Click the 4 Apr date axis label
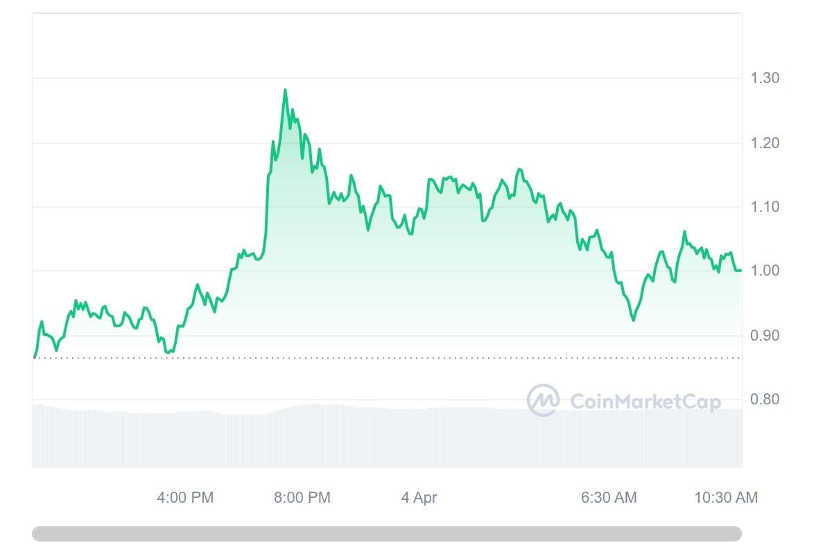Screen dimensions: 832x554 pos(419,497)
